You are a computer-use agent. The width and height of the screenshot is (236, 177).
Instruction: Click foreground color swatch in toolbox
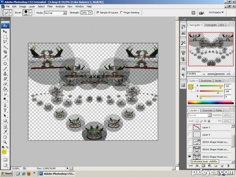click(x=4, y=152)
